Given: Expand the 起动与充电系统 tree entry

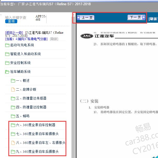Looking at the screenshot, I should (22, 45).
